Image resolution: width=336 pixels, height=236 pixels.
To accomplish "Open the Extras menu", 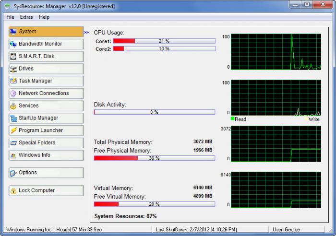I will point(26,17).
